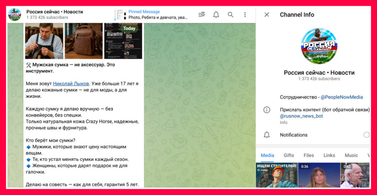The image size is (377, 195).
Task: Select the Links tab
Action: point(329,155)
